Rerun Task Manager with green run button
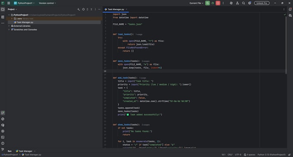Viewport: 293px width, 157px height. coord(207,3)
